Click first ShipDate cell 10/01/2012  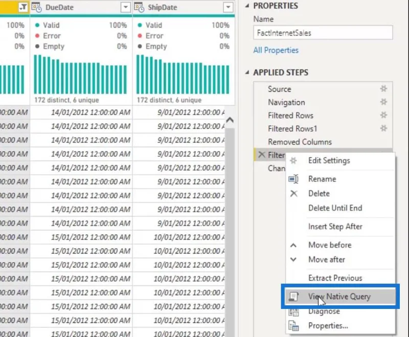coord(180,237)
